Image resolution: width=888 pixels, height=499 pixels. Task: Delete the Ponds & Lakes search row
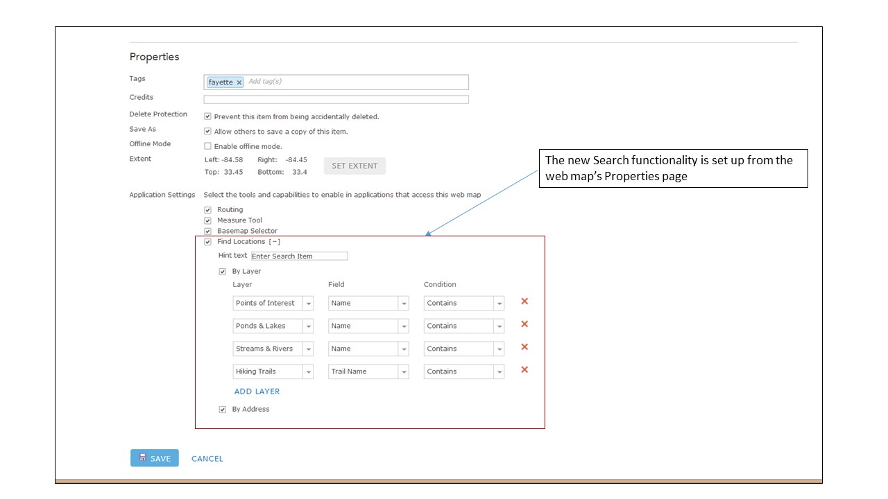point(524,324)
